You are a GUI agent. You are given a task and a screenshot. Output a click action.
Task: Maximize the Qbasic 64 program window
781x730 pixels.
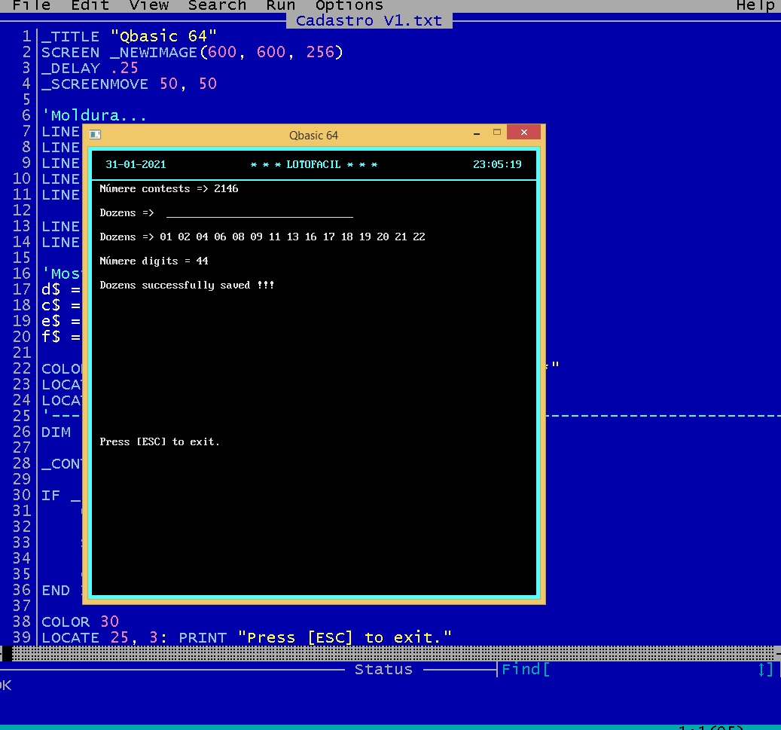pyautogui.click(x=497, y=133)
